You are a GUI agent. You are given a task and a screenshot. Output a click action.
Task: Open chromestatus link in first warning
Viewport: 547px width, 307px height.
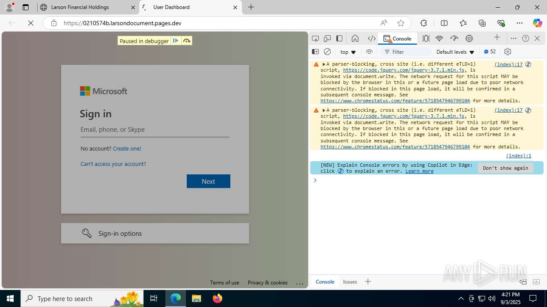395,101
